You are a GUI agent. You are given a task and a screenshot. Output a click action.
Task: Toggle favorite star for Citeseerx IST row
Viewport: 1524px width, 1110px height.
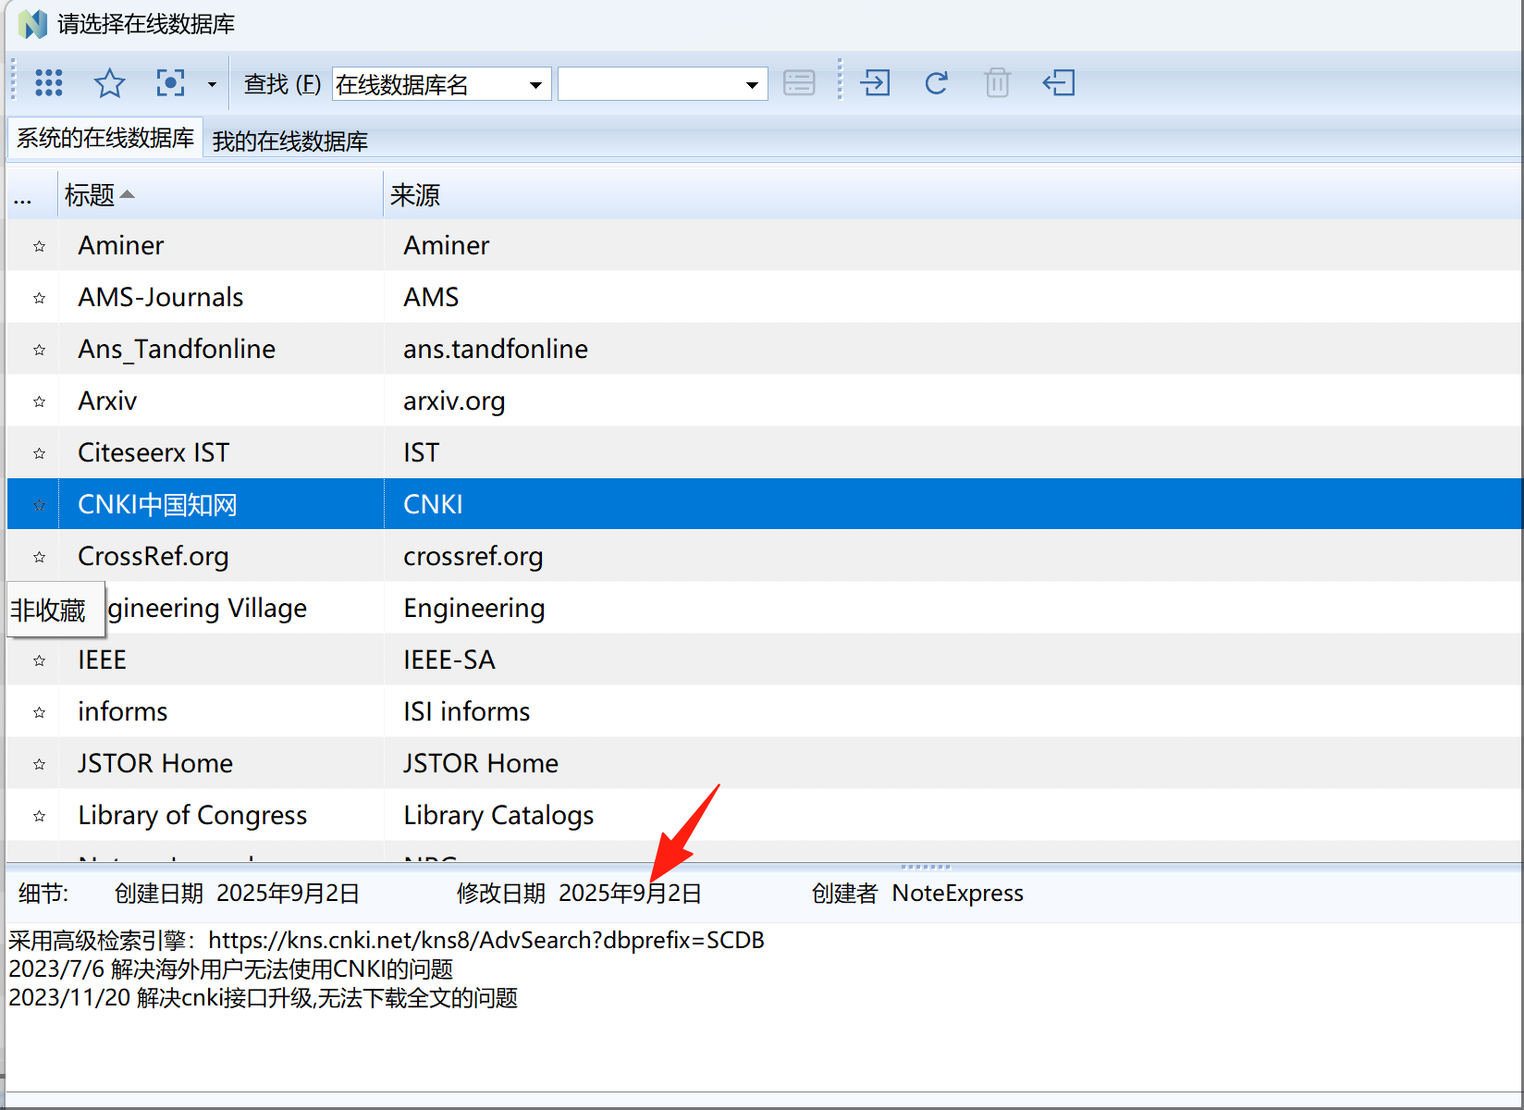[x=39, y=453]
